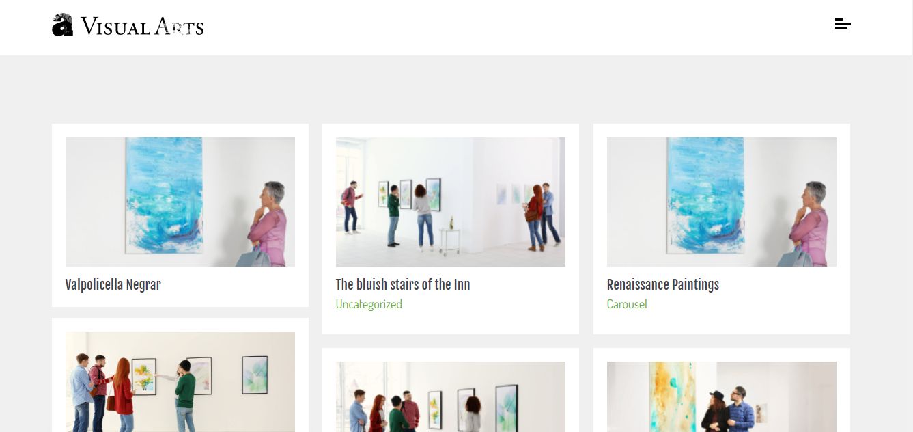Click the Visual Arts site title

pyautogui.click(x=142, y=27)
